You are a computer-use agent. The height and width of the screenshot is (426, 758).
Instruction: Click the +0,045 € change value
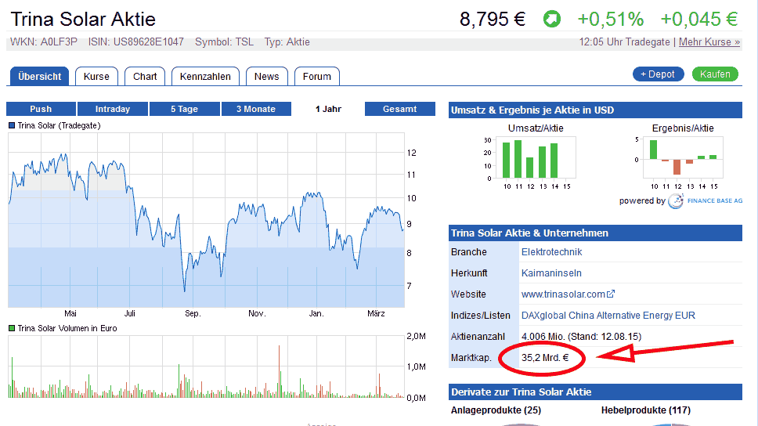click(699, 20)
